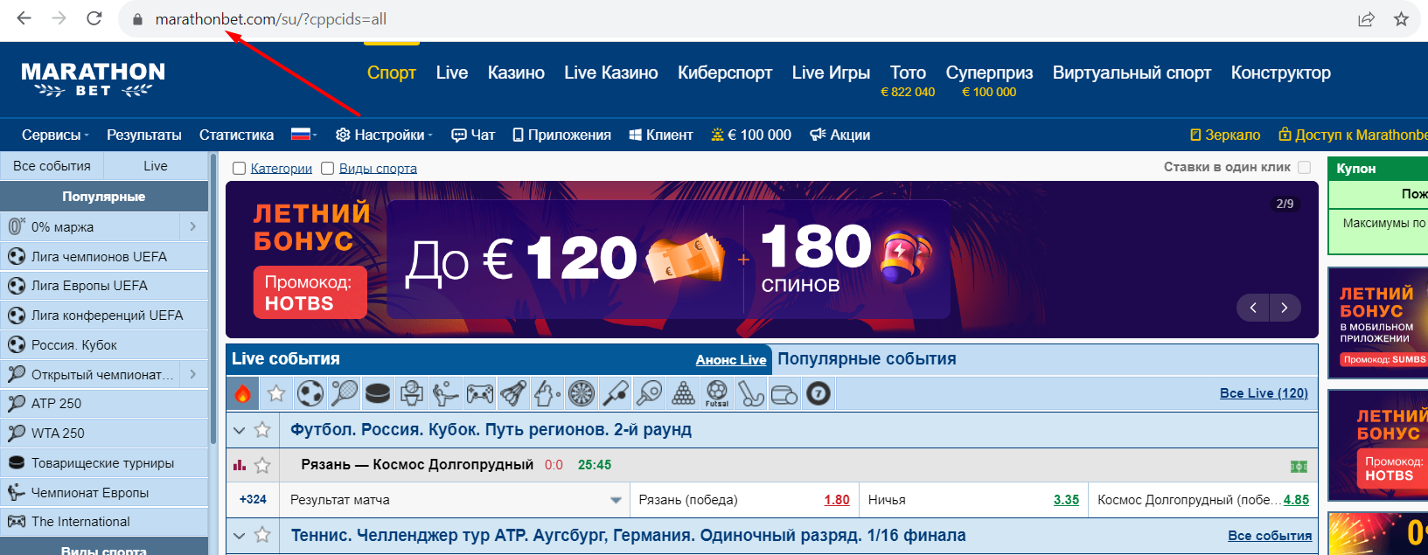
Task: Open Клиент Windows download link
Action: tap(661, 135)
